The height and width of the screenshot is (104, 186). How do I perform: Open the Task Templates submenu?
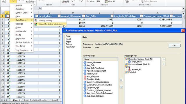point(22,50)
